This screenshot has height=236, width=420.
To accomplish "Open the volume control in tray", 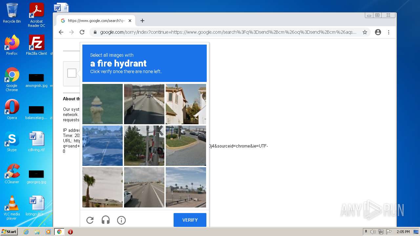I will point(373,232).
